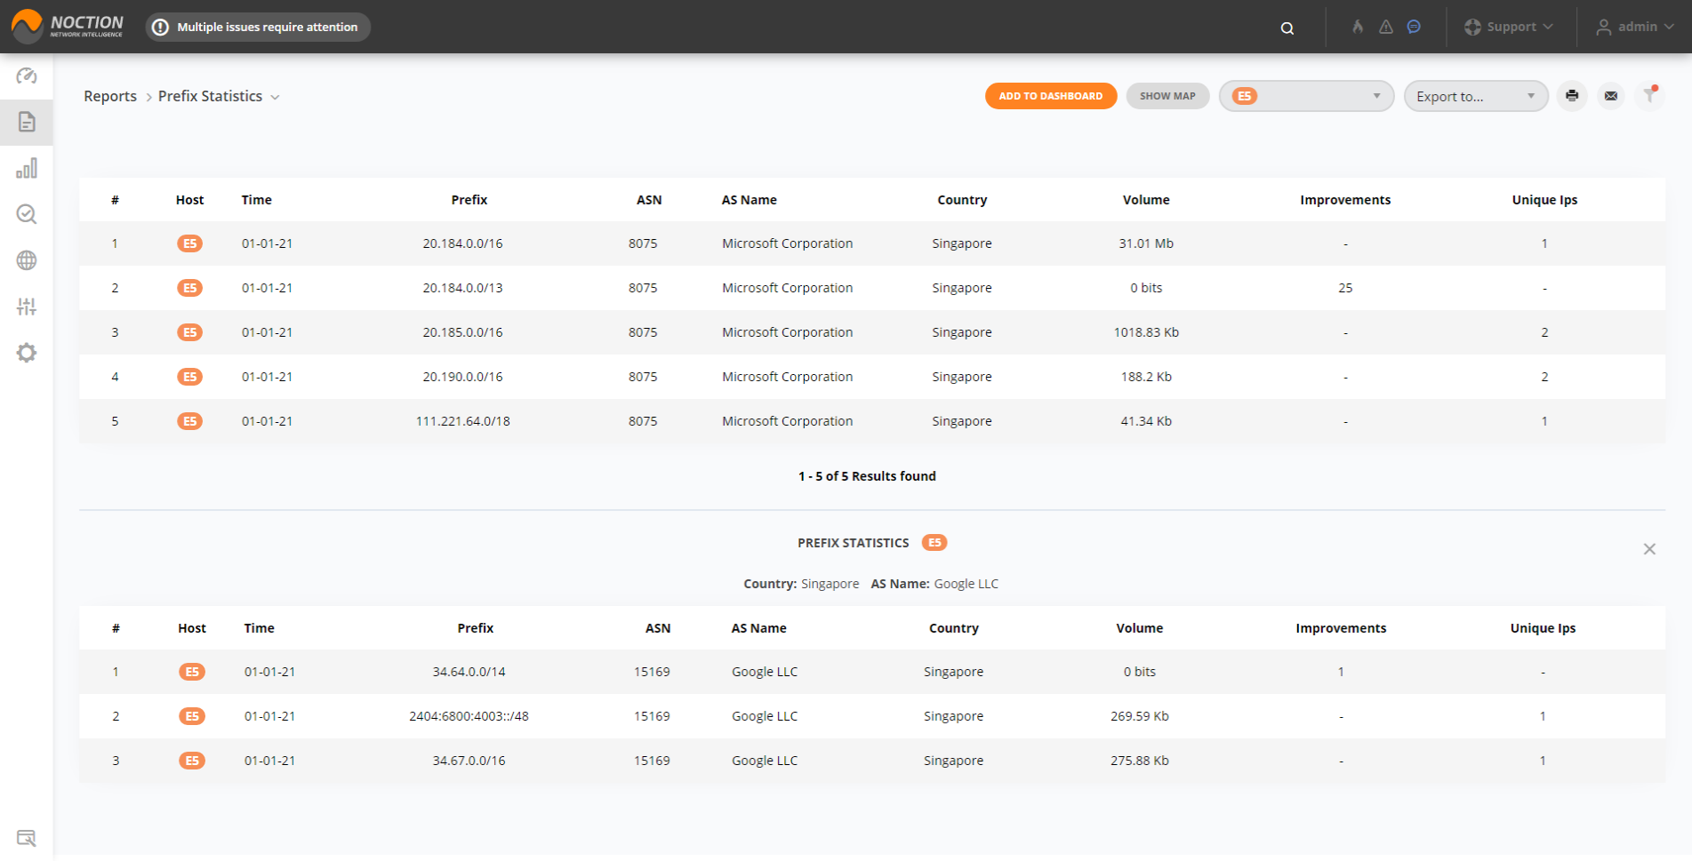Screen dimensions: 1692x861
Task: Sort top table by Unique Ips header
Action: [1544, 200]
